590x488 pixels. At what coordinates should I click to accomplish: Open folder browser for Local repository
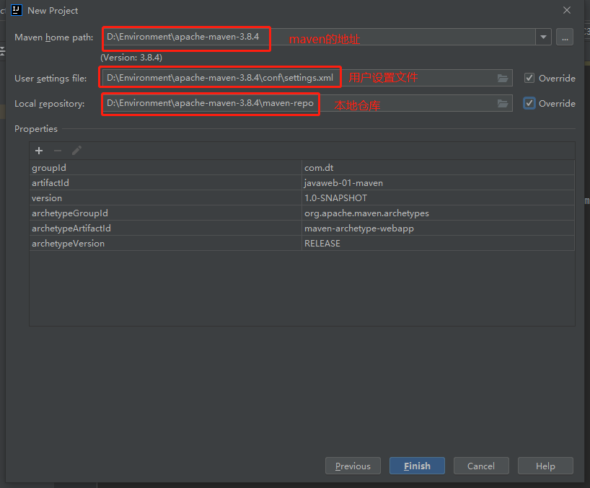[x=503, y=103]
